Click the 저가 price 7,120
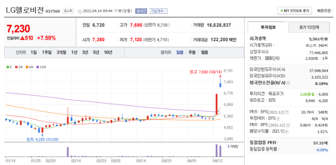Image resolution: width=336 pixels, height=165 pixels. tap(136, 40)
